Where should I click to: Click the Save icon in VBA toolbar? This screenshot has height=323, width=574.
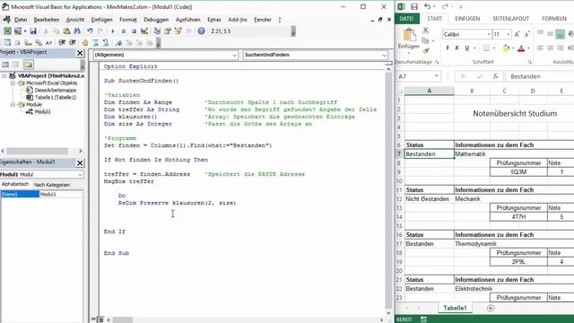(33, 31)
